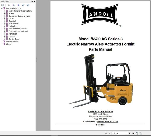
Task: Click Electric Narrow Aisle Actuated Forklift heading
Action: click(100, 44)
